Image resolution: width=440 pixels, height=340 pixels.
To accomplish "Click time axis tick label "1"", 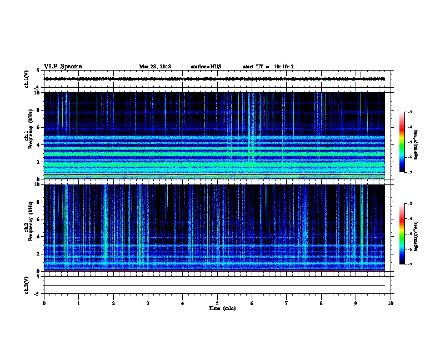I will point(78,303).
